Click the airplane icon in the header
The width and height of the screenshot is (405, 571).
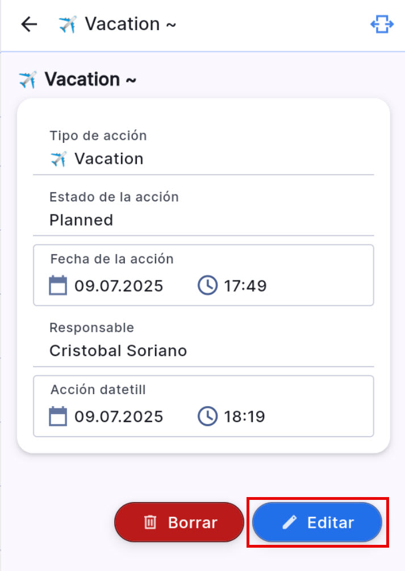67,23
